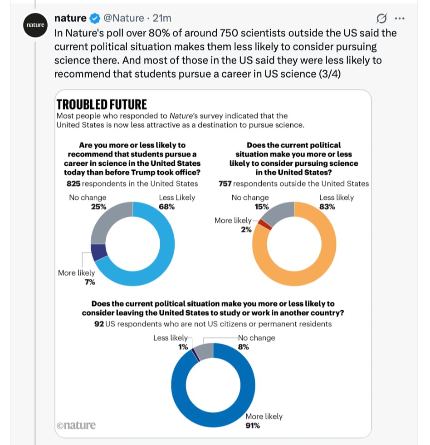Click the navy More likely 7% slice
Image resolution: width=430 pixels, height=445 pixels.
tap(98, 252)
